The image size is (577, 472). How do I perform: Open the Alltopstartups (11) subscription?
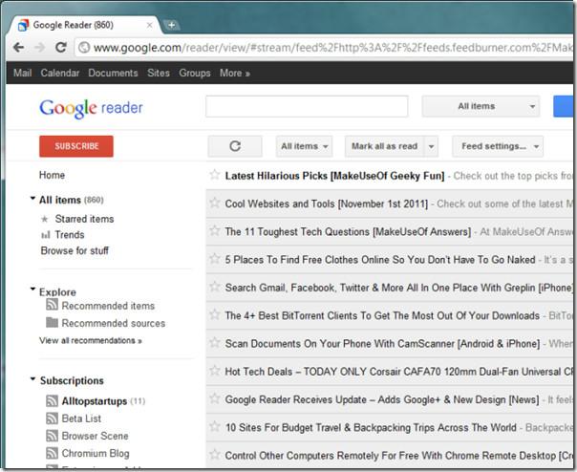click(x=103, y=401)
